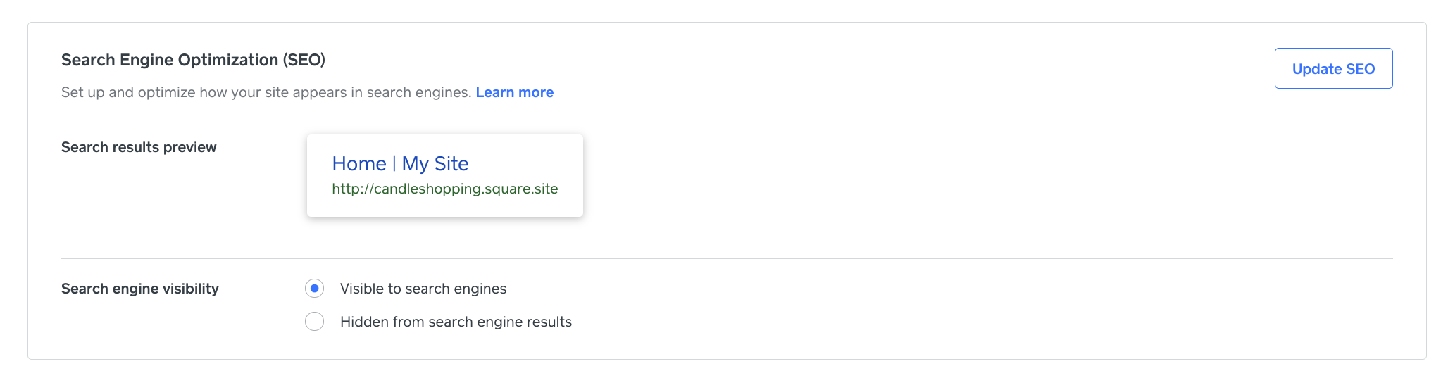Click the blue dot in the selected radio
Screen dimensions: 1448x378
(x=314, y=289)
